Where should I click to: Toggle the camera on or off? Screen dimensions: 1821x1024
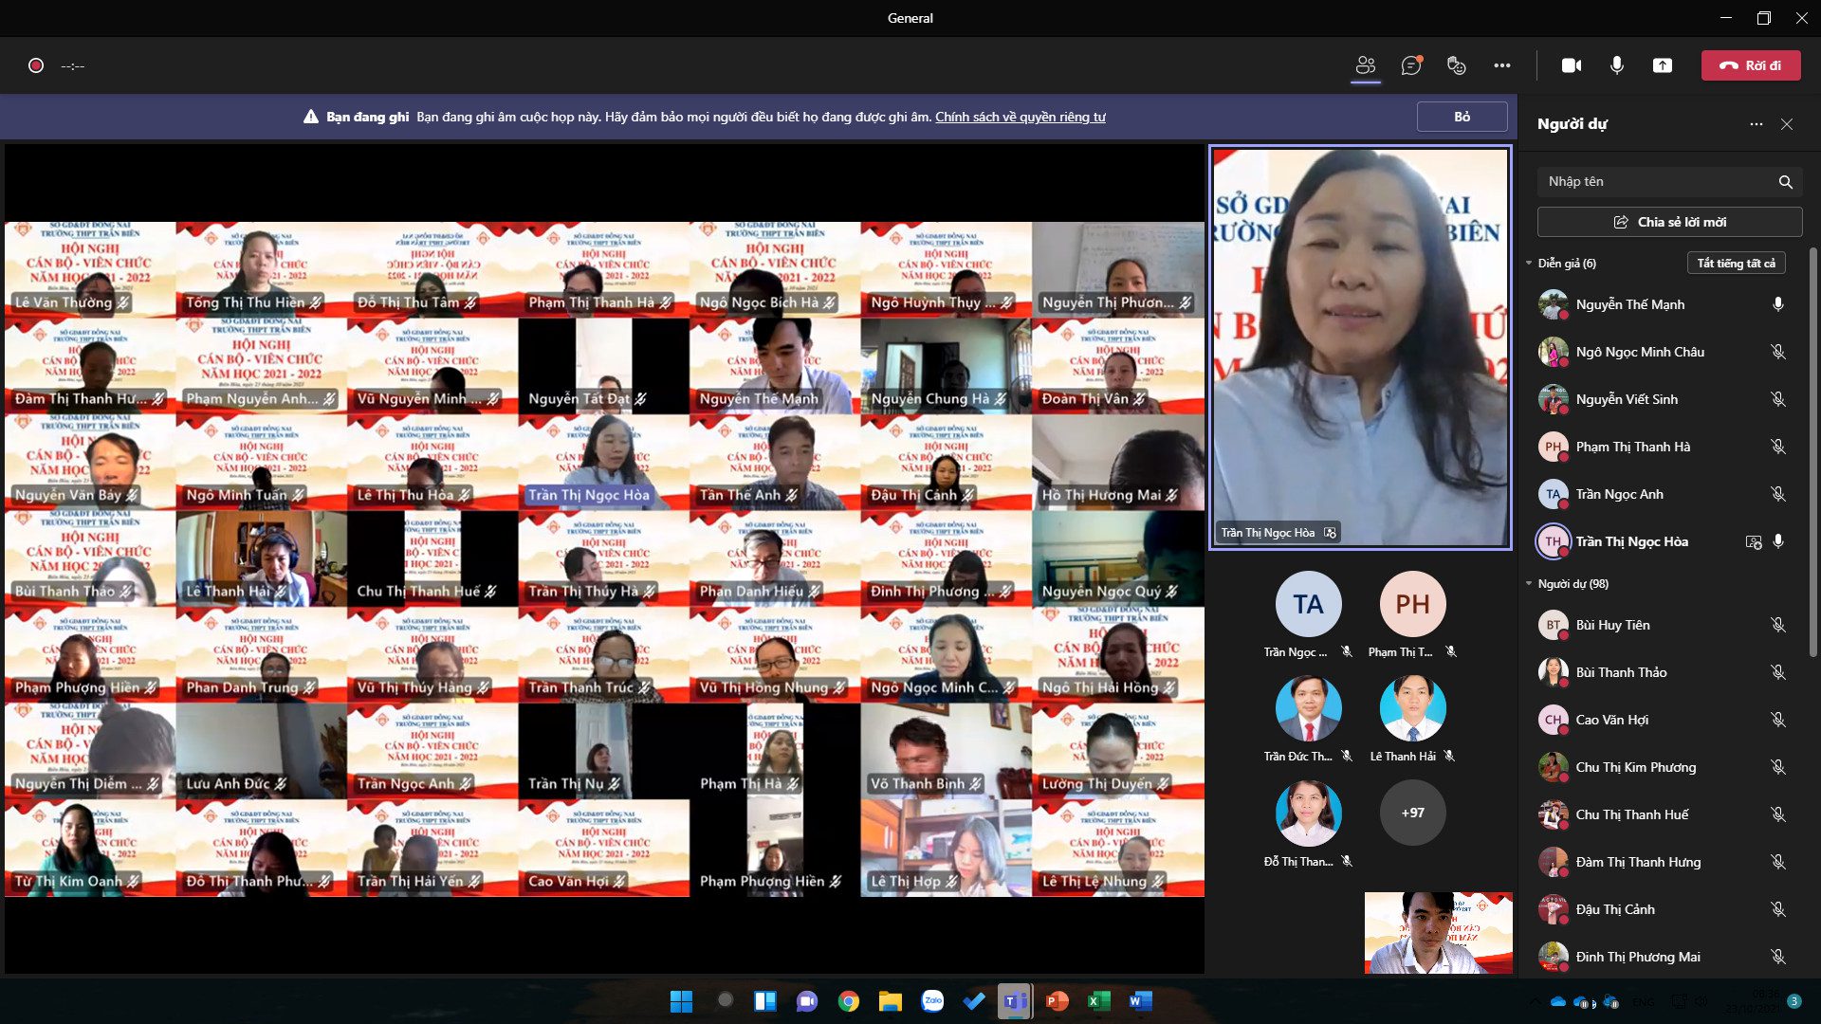tap(1572, 65)
